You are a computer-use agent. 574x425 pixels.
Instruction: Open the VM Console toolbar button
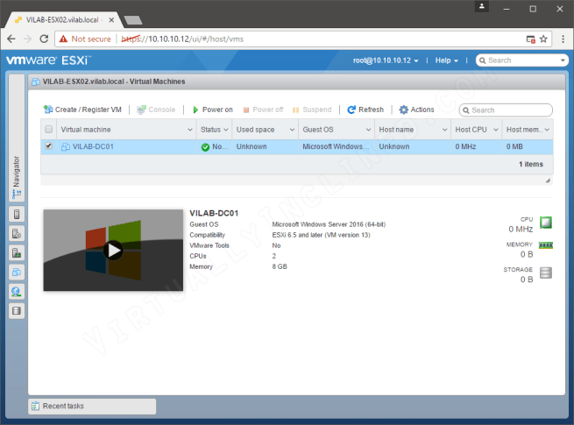156,110
